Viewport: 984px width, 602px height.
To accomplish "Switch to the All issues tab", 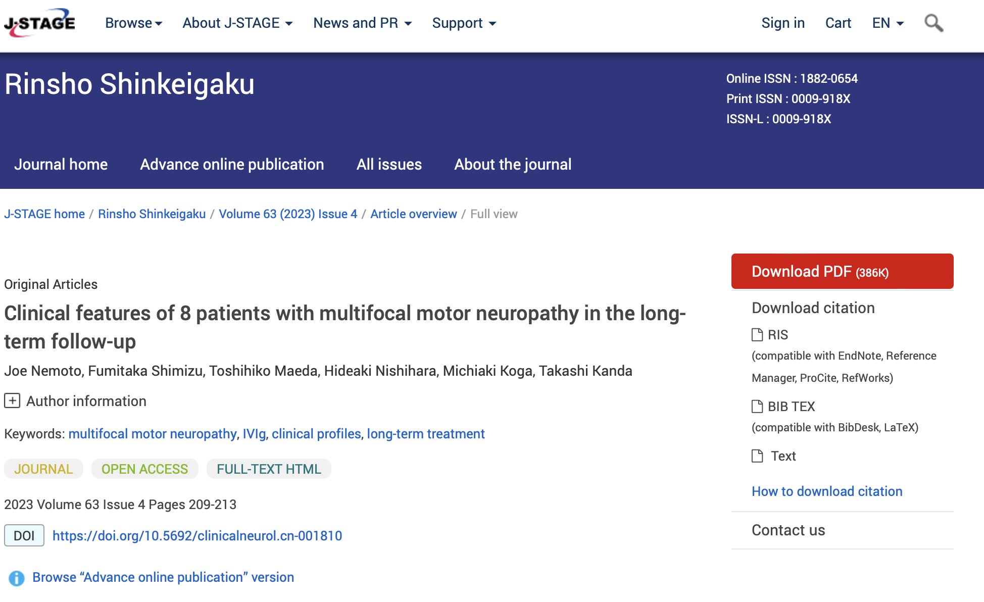I will [388, 164].
